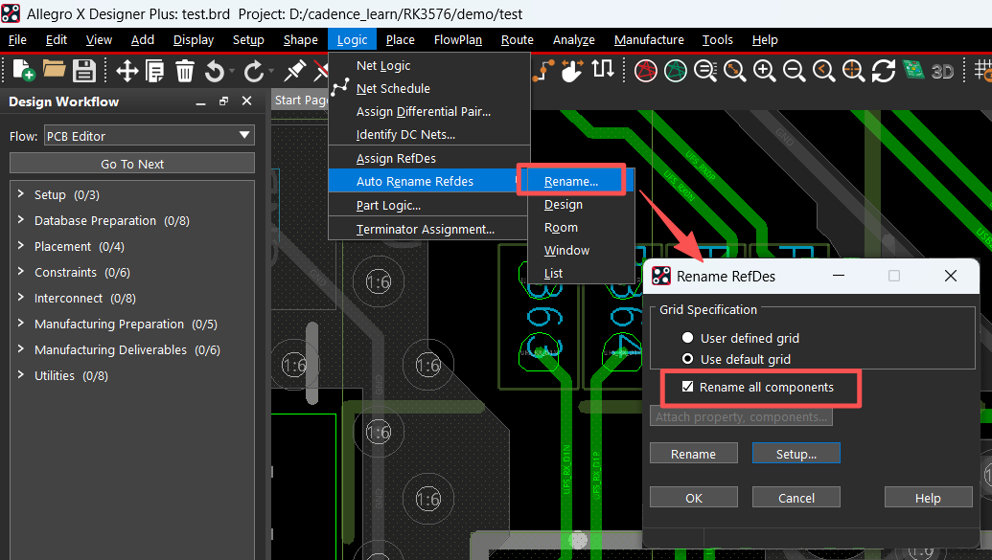The image size is (992, 560).
Task: Click the Net Schedule icon in menu
Action: (x=341, y=88)
